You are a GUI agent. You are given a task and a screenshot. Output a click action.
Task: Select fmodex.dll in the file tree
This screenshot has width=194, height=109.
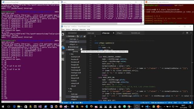tap(75, 59)
